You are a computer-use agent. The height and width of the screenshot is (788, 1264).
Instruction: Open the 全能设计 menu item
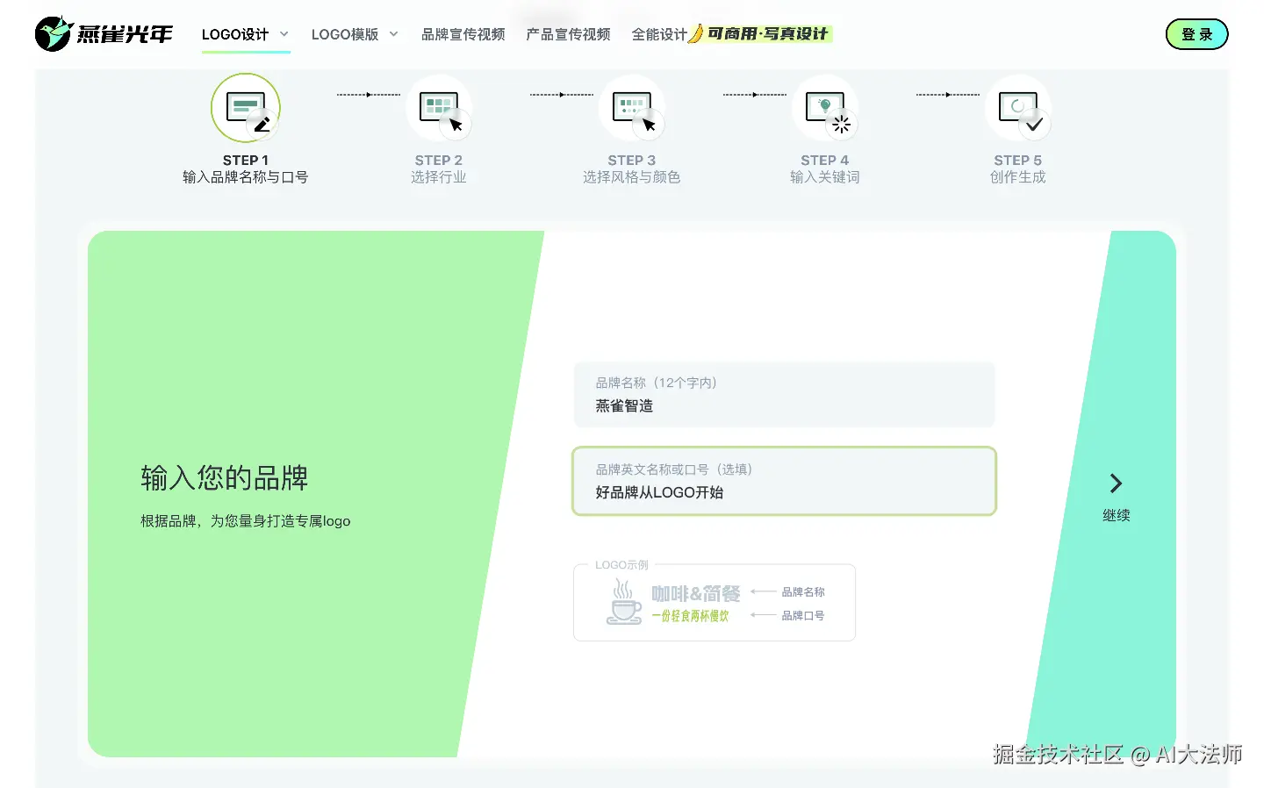[659, 34]
